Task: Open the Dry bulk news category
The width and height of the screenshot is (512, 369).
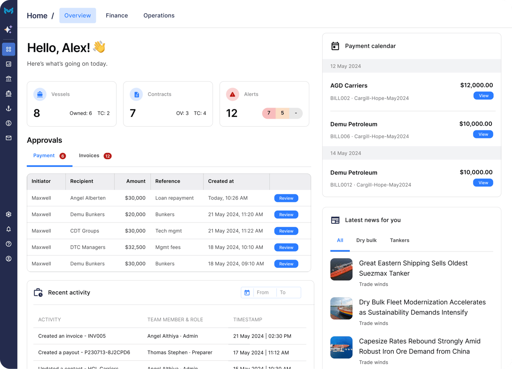Action: pyautogui.click(x=366, y=240)
